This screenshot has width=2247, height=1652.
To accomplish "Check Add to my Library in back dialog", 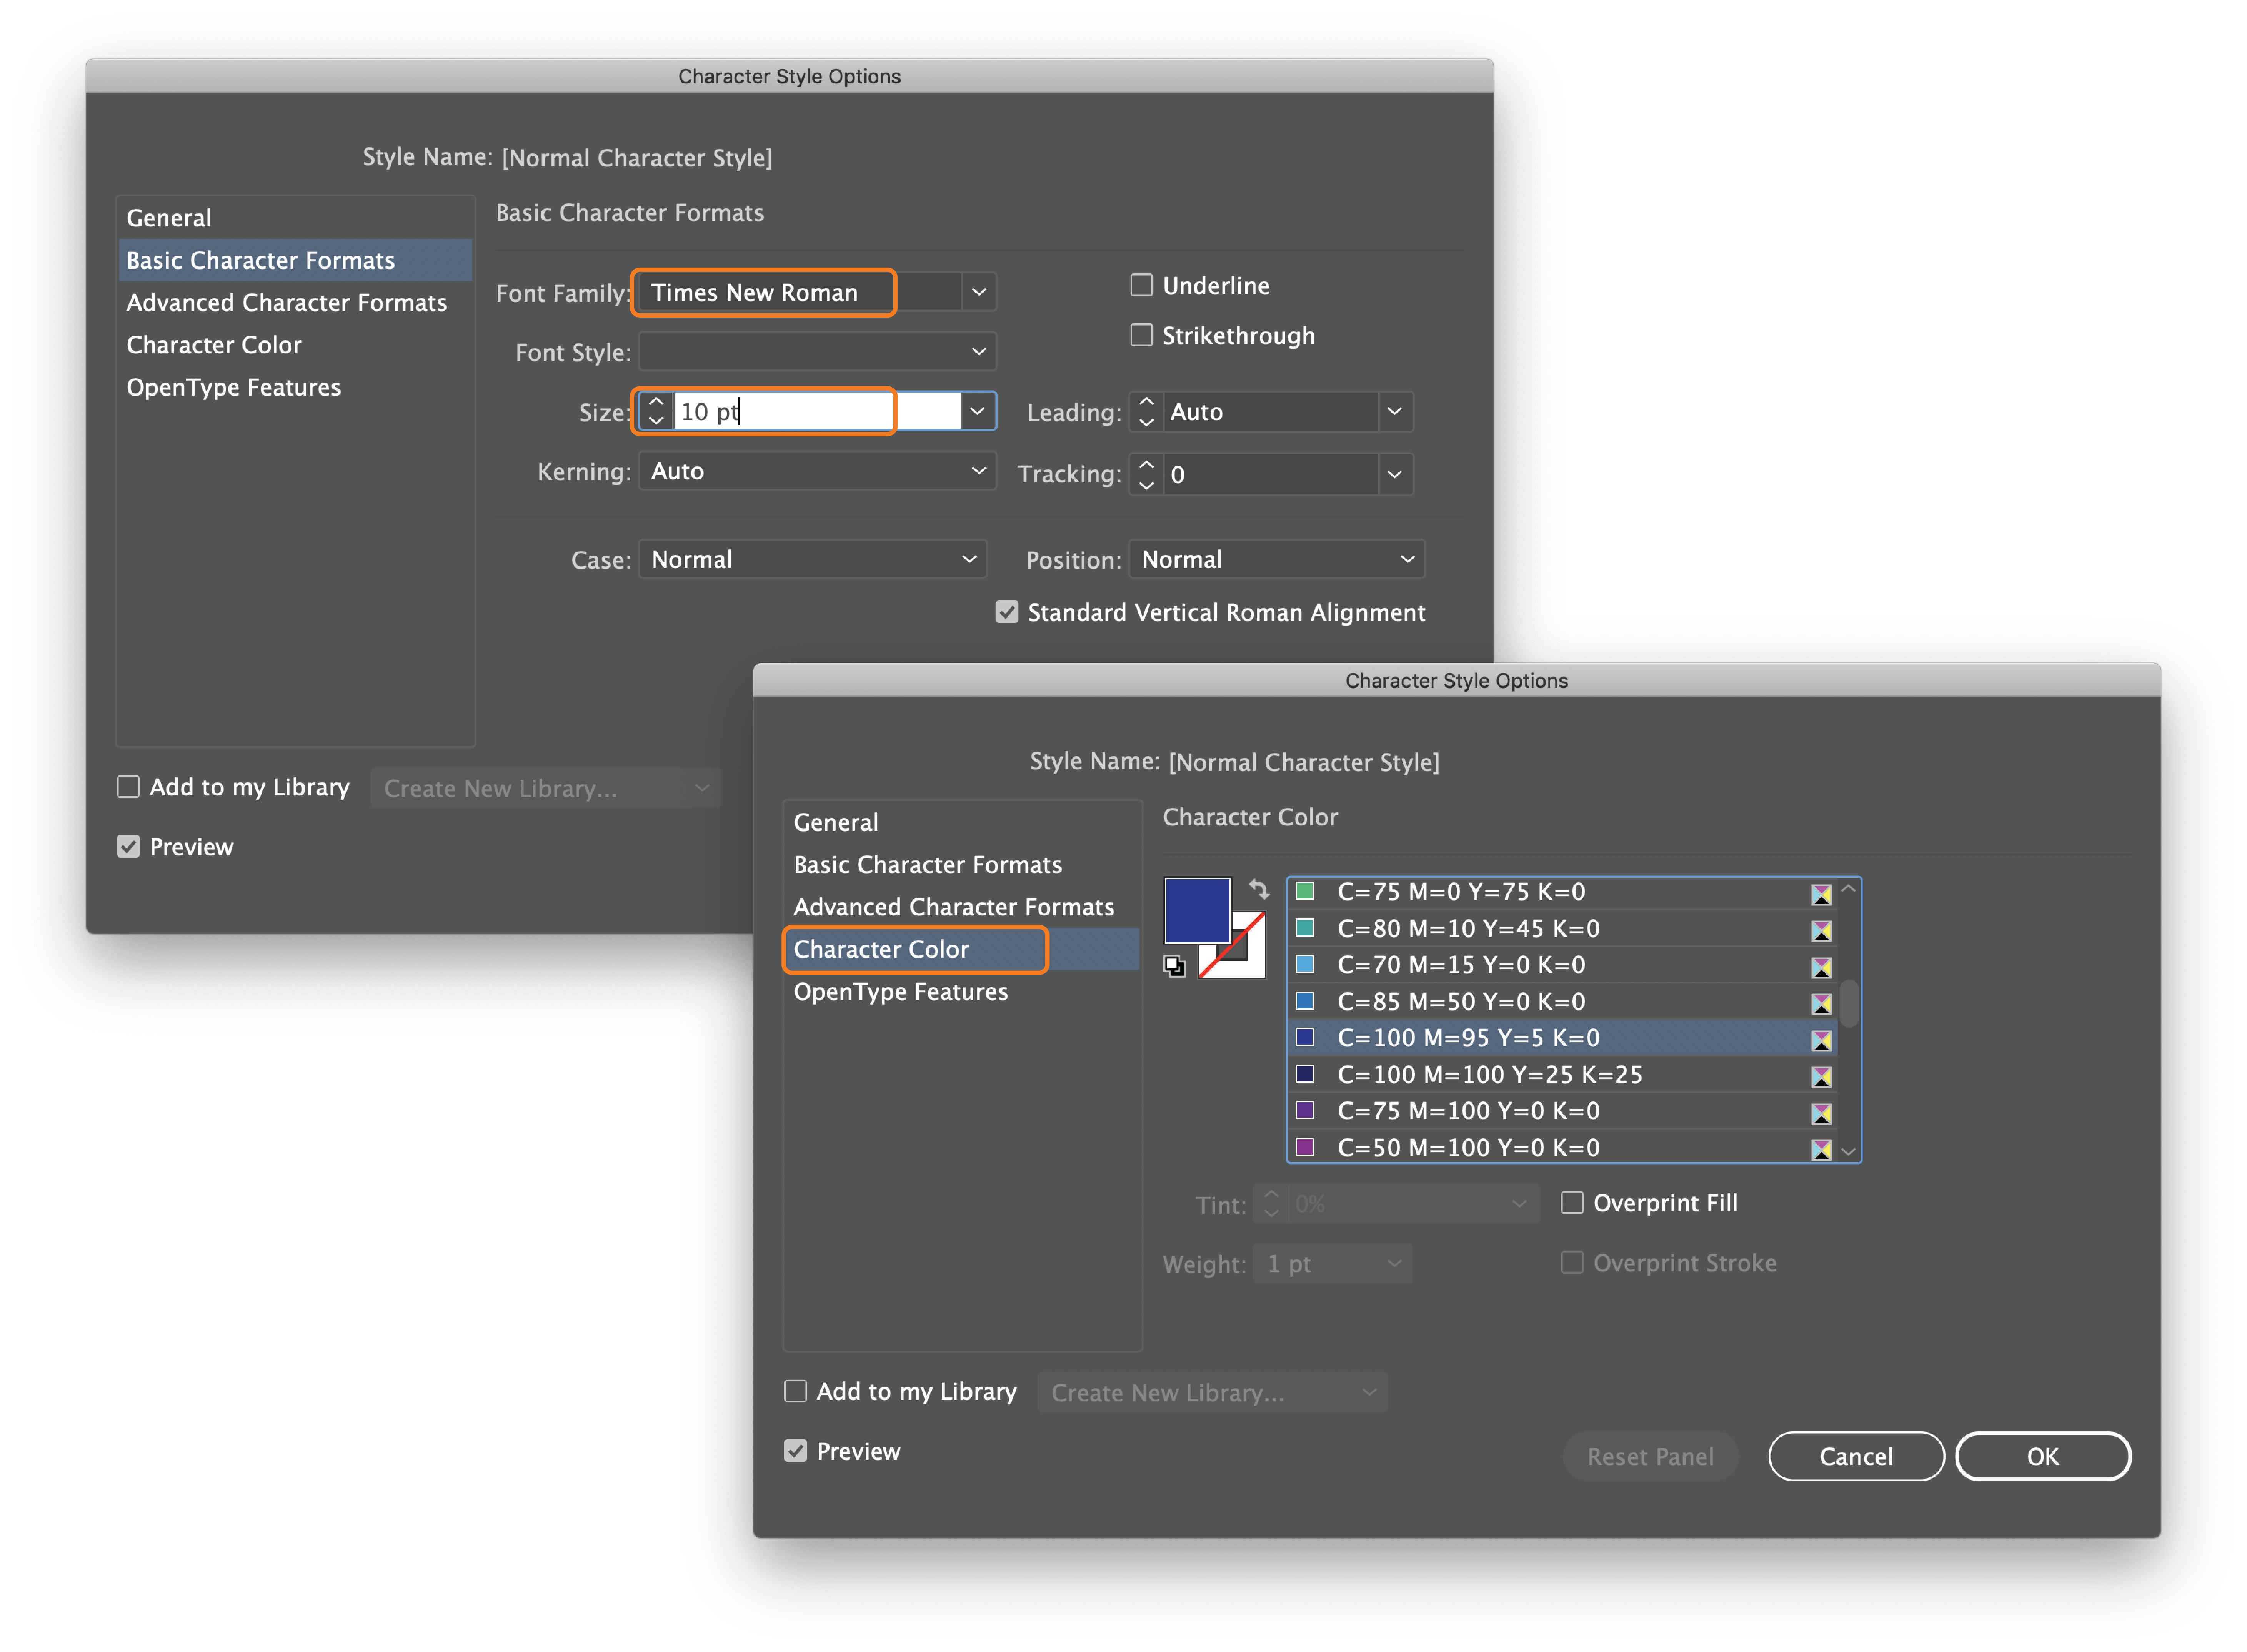I will point(128,787).
